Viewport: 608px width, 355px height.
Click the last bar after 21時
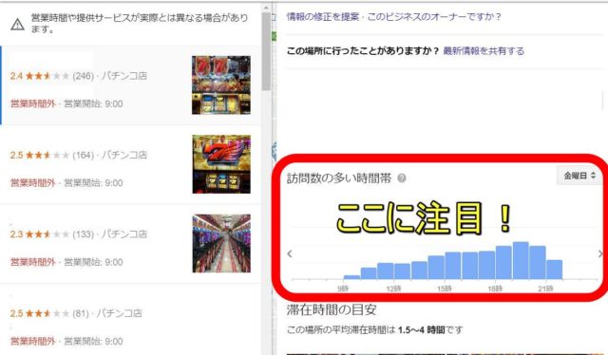pyautogui.click(x=554, y=270)
